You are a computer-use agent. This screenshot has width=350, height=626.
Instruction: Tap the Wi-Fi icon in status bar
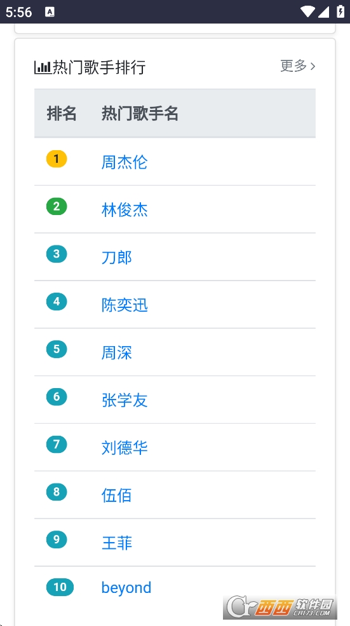point(307,11)
